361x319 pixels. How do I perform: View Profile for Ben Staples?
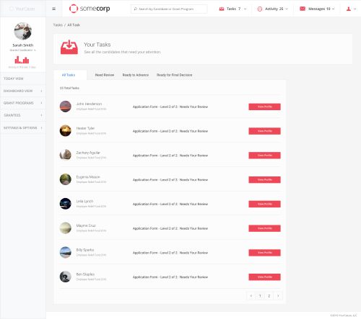point(264,277)
